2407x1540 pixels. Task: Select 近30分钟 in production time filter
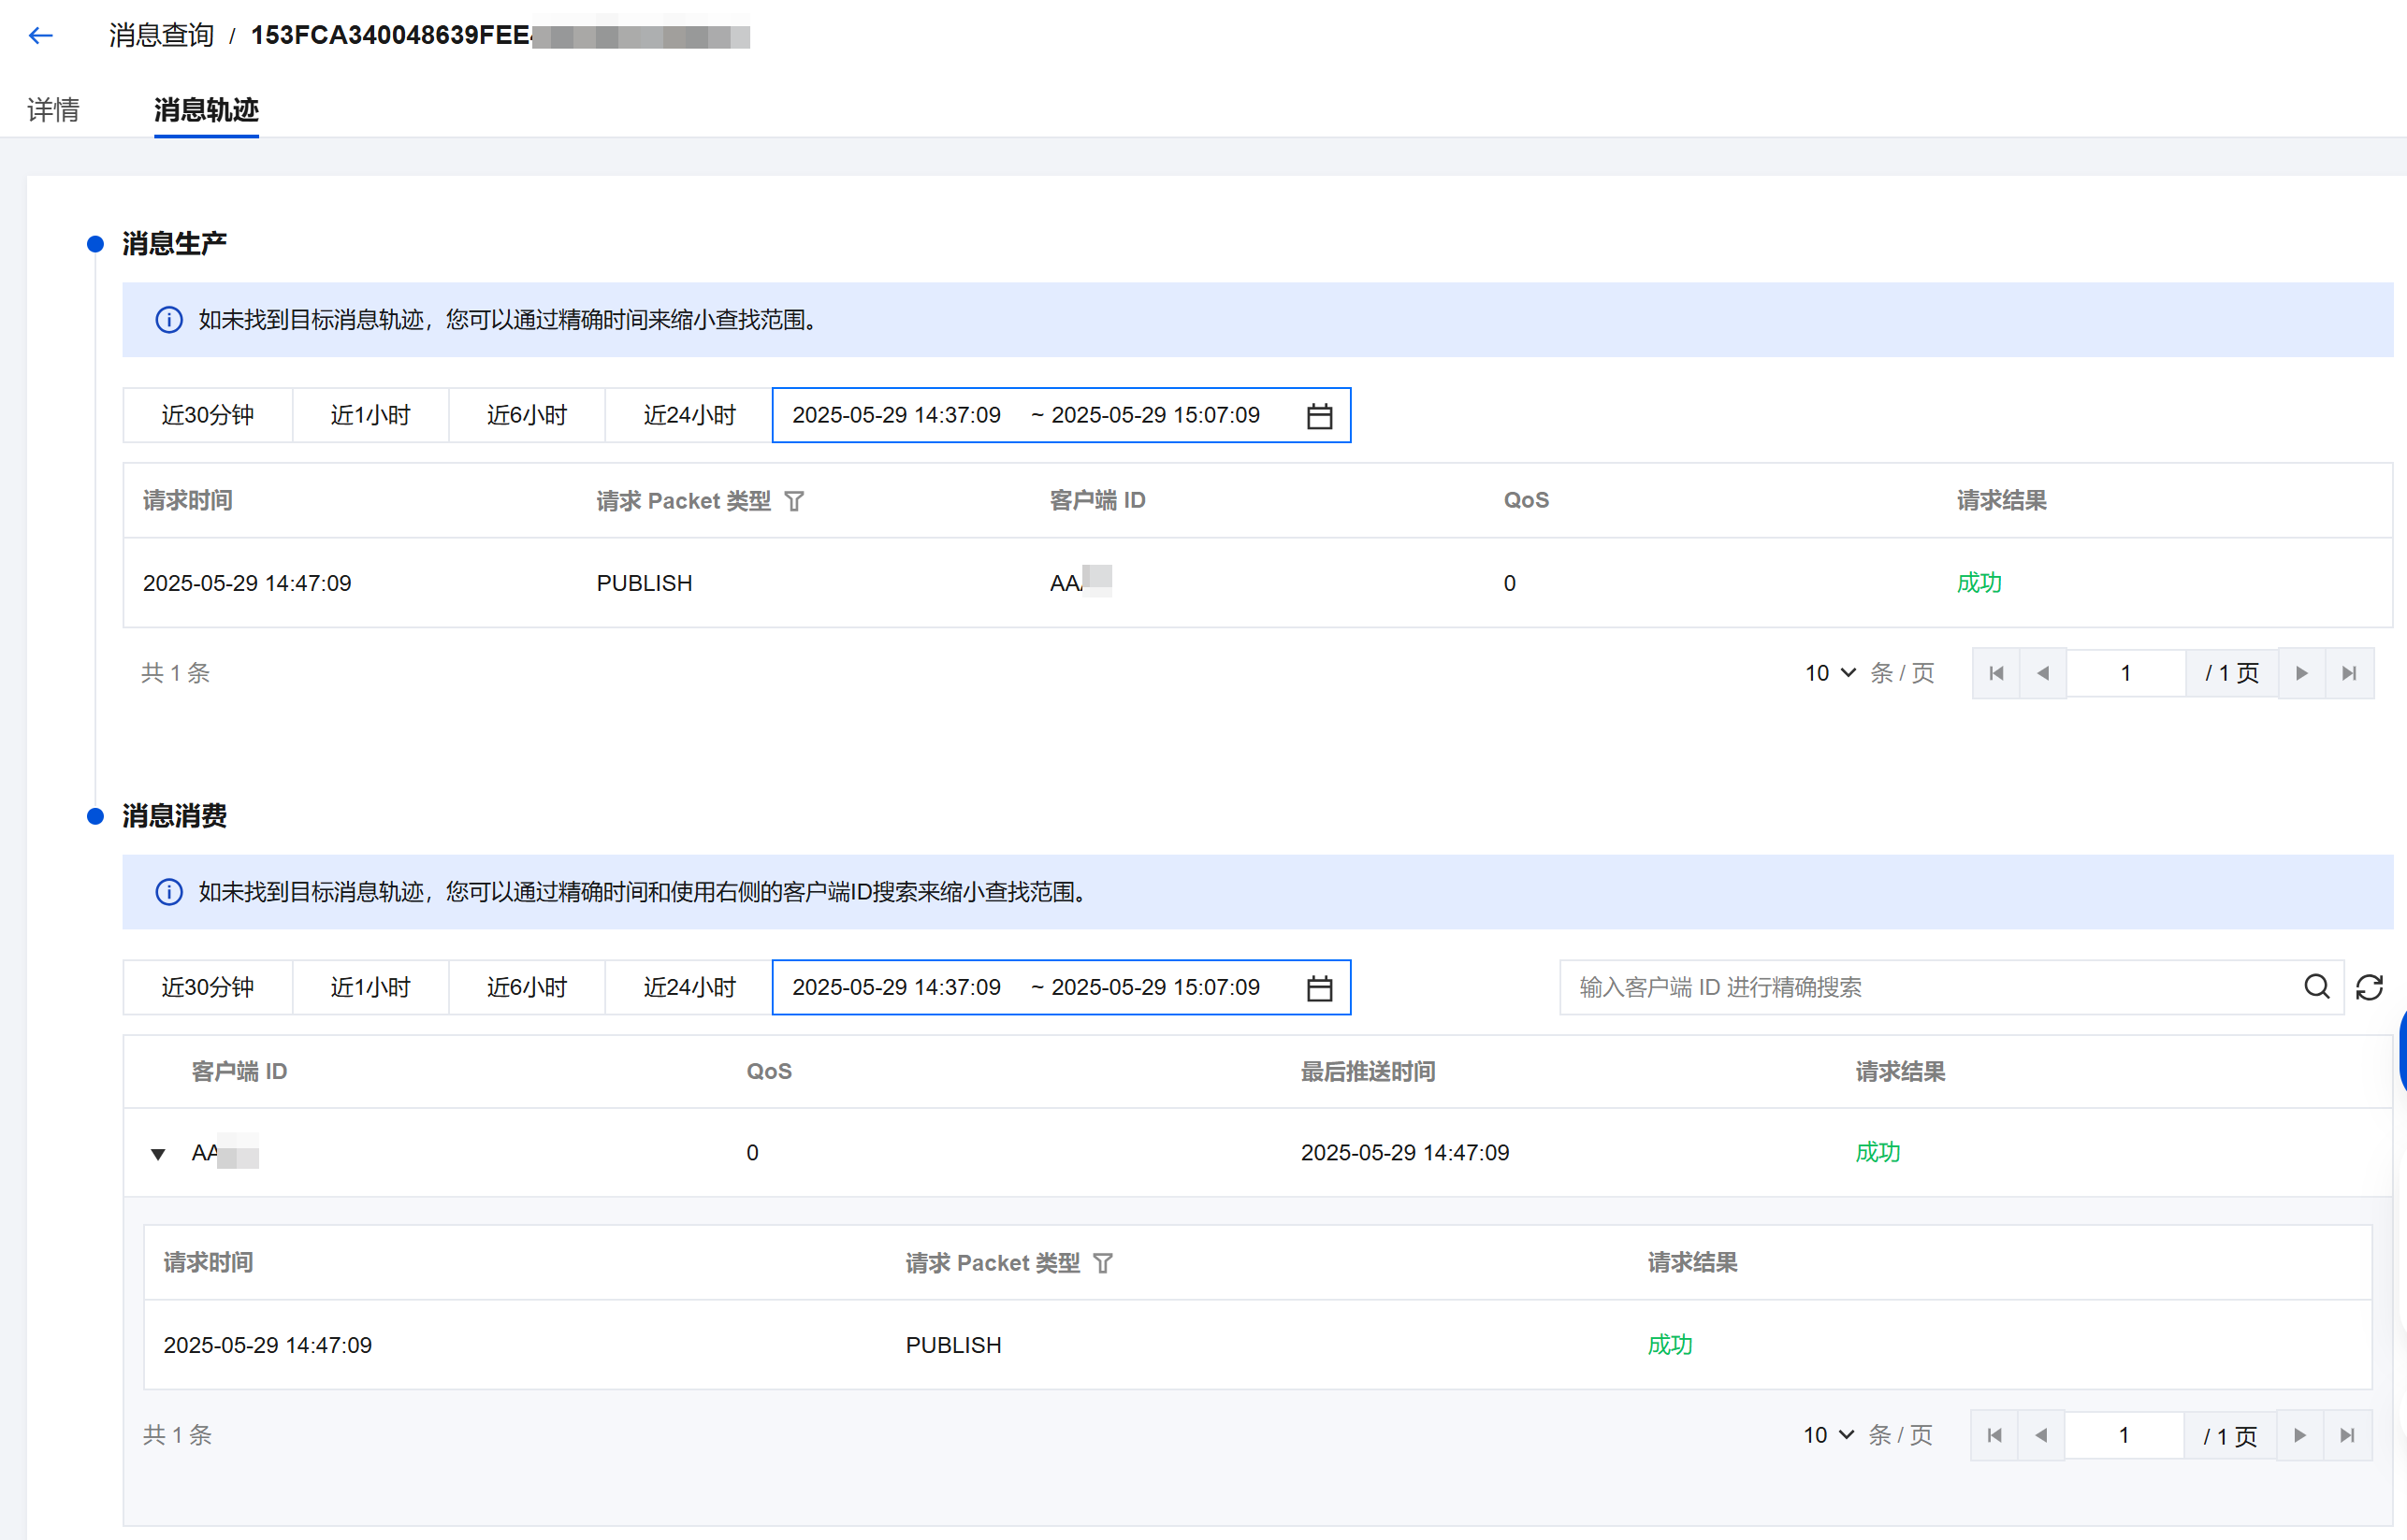click(207, 415)
